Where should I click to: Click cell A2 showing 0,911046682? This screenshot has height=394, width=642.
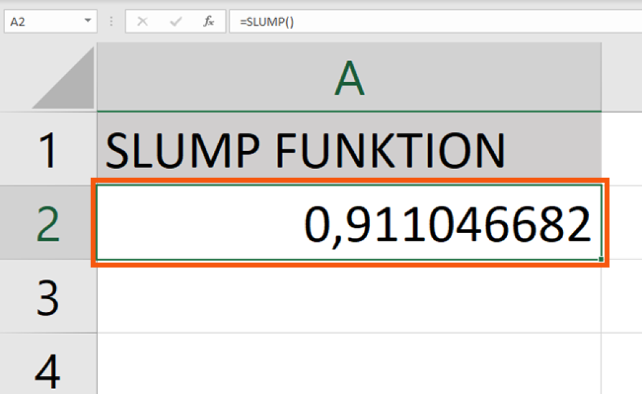click(x=349, y=223)
